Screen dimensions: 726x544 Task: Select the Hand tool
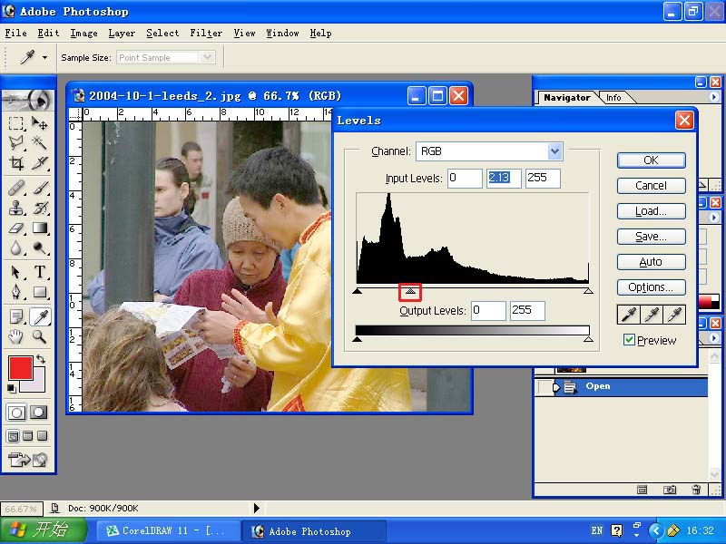[x=16, y=336]
